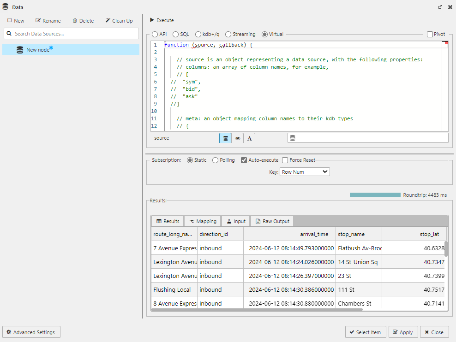The height and width of the screenshot is (342, 456).
Task: Open the Key dropdown showing Row Num
Action: 304,171
